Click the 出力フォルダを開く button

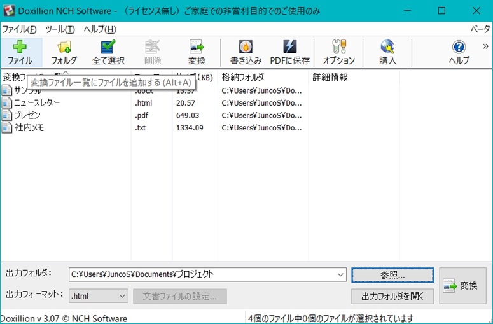(392, 297)
